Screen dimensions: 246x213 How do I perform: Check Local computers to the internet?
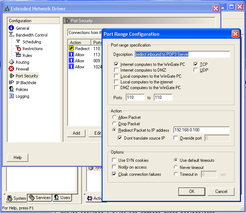tap(116, 82)
